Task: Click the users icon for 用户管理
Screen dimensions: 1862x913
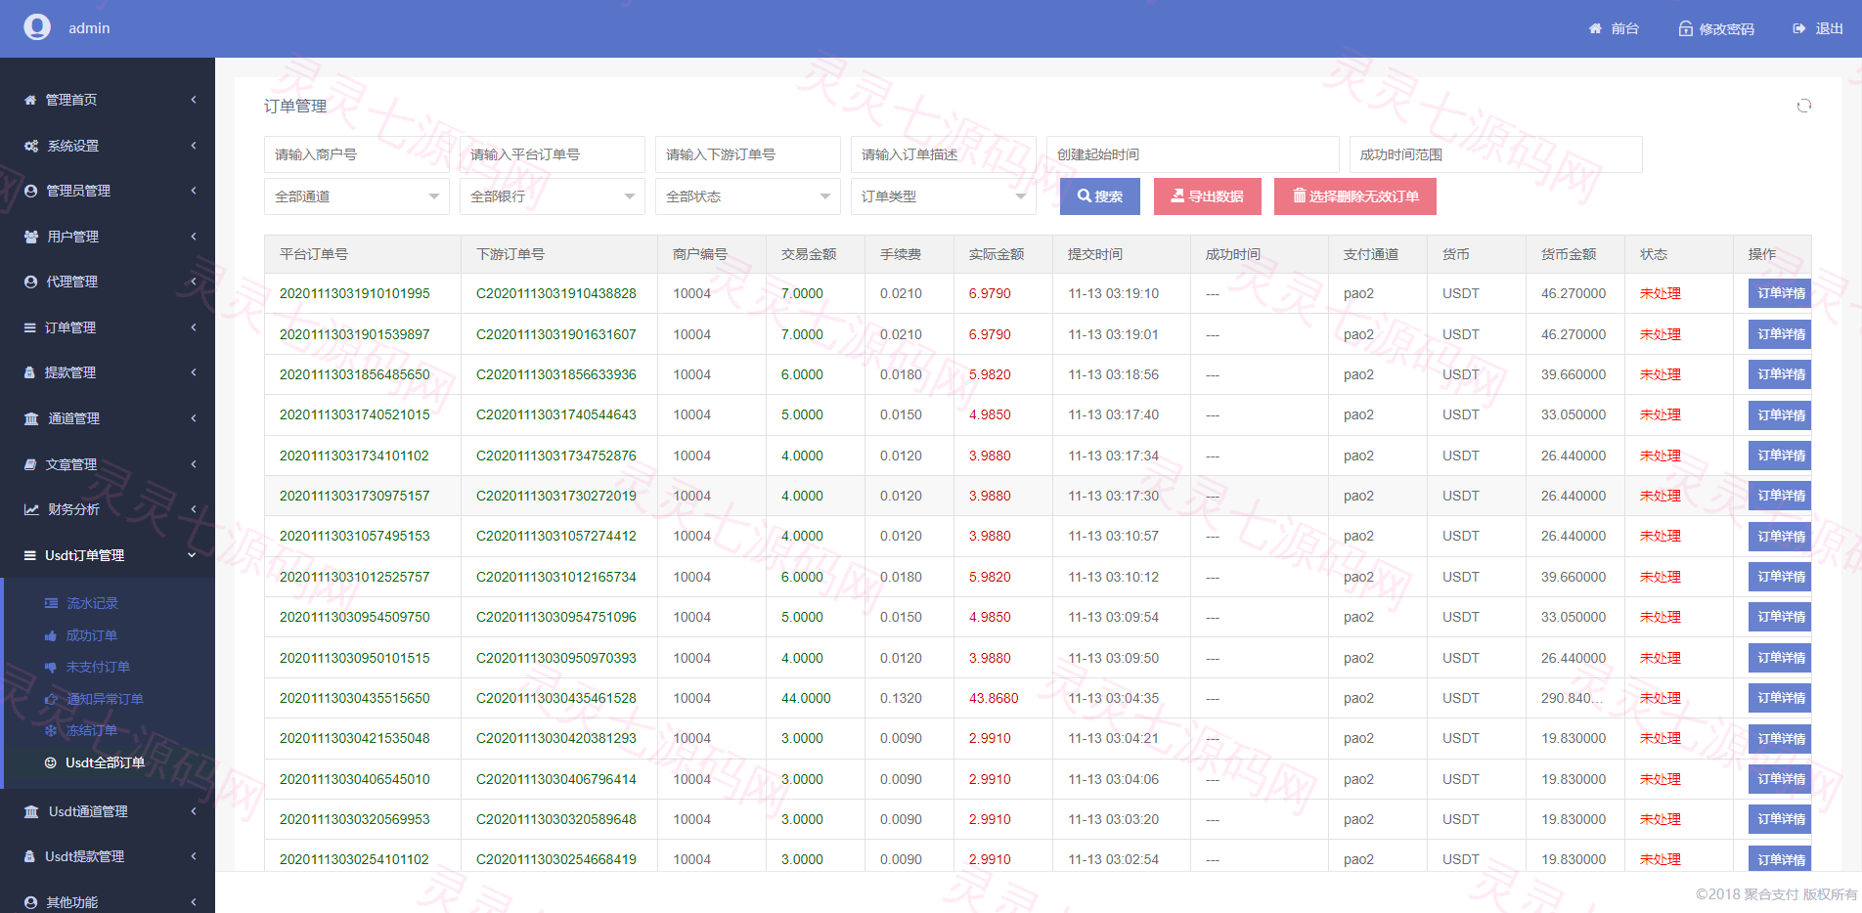Action: (31, 237)
